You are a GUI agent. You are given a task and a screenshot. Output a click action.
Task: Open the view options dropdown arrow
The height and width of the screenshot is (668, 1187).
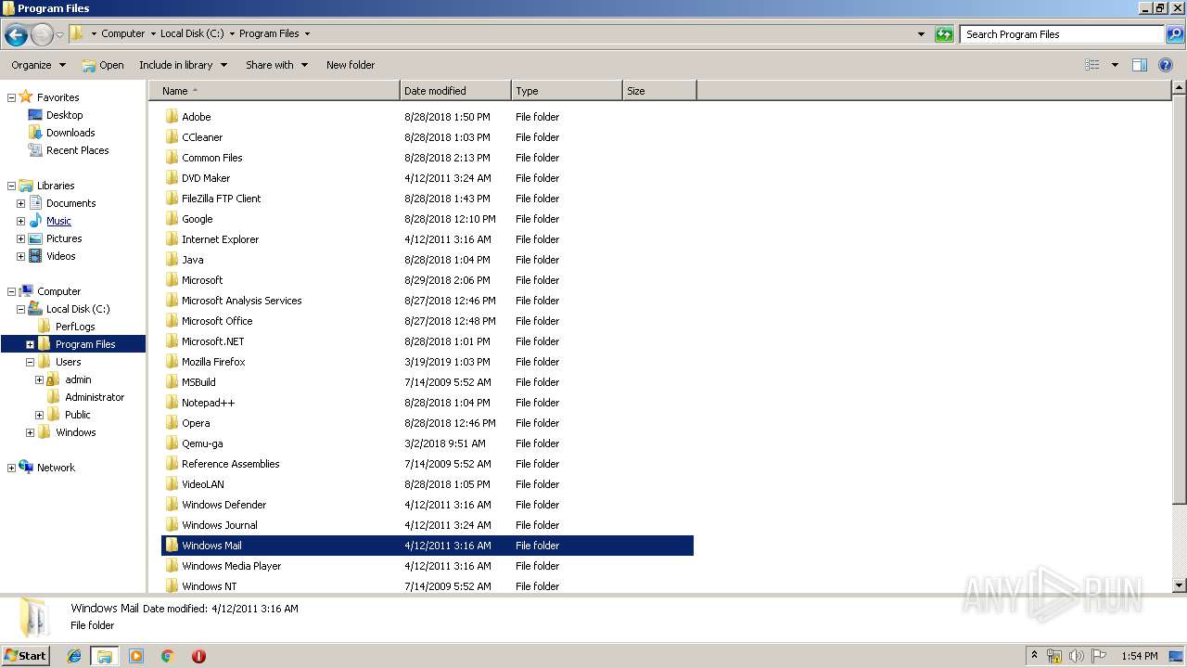tap(1115, 65)
